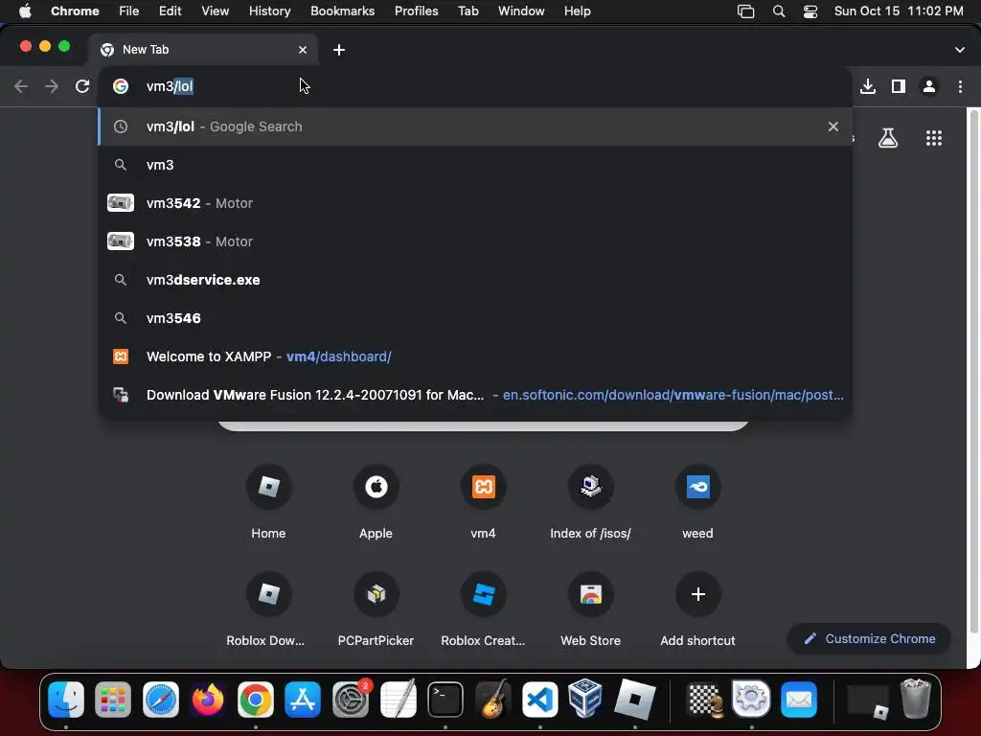Image resolution: width=981 pixels, height=736 pixels.
Task: Open the Tab menu in menu bar
Action: [x=468, y=11]
